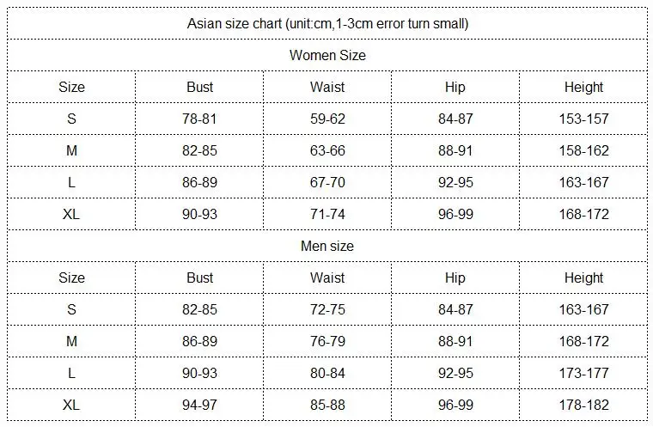653x427 pixels.
Task: Click the women's XL bust value 90-93
Action: click(x=199, y=215)
